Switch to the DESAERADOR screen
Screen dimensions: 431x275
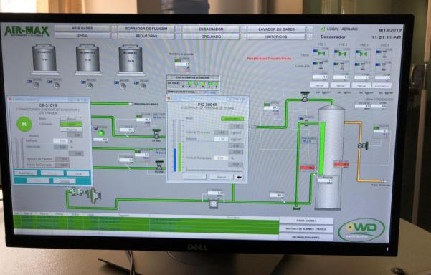(x=211, y=29)
